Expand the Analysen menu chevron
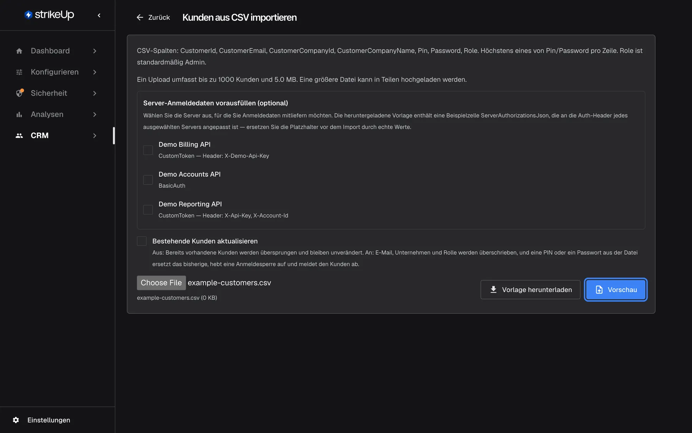This screenshot has width=692, height=433. [x=95, y=114]
